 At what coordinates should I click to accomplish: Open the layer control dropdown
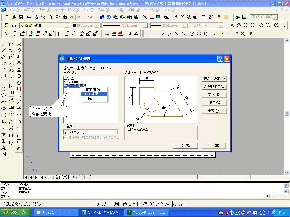[x=67, y=25]
